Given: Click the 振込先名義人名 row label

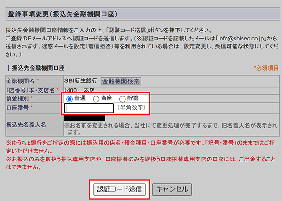Looking at the screenshot, I should click(x=25, y=125).
